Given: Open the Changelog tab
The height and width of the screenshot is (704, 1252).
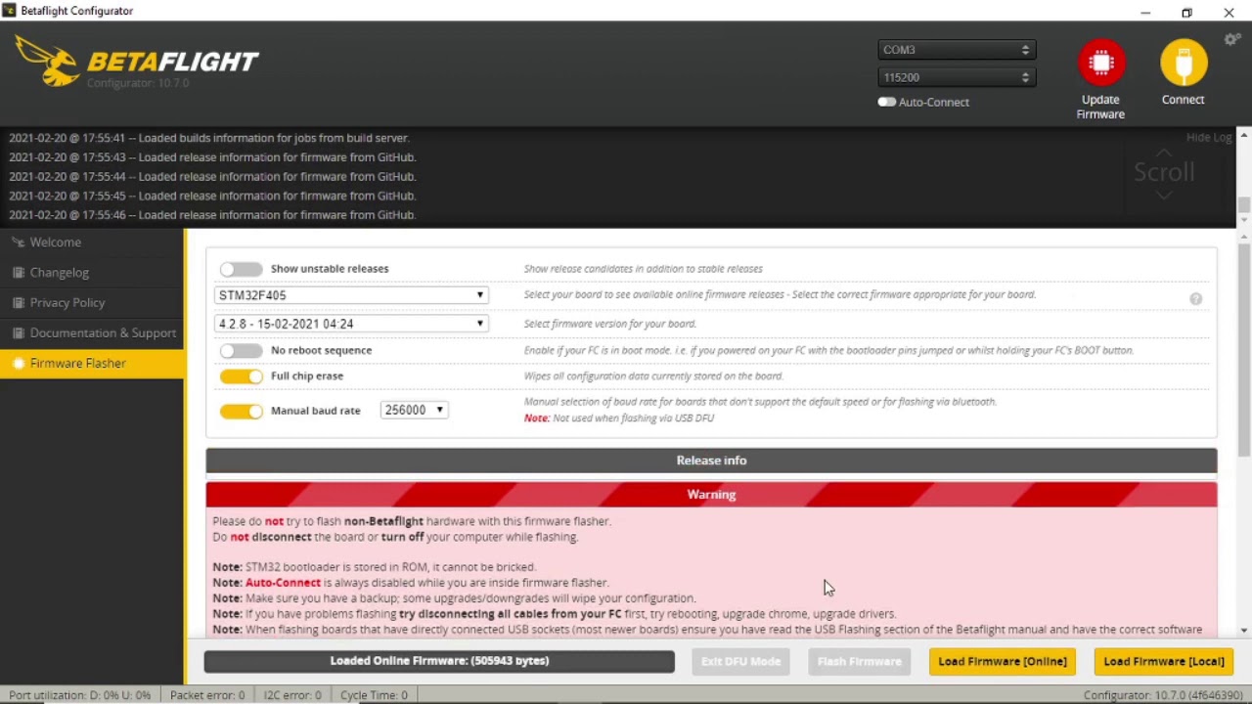Looking at the screenshot, I should point(92,273).
